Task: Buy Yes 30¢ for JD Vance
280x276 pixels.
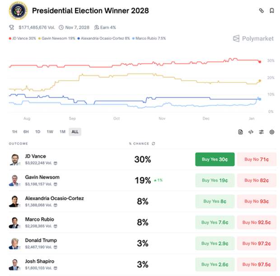Action: tap(215, 159)
